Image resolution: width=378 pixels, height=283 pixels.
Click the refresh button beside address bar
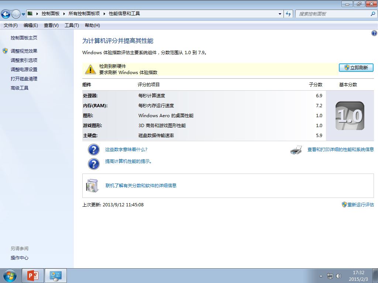(288, 14)
